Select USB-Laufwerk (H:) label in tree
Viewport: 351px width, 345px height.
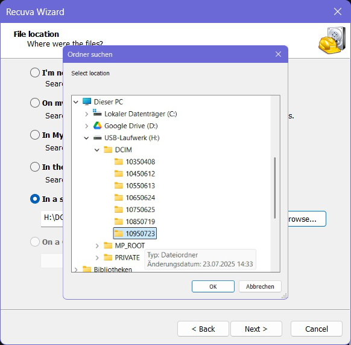click(x=132, y=138)
